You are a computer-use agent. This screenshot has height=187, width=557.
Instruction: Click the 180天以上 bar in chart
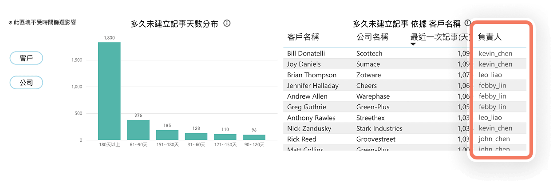point(109,91)
